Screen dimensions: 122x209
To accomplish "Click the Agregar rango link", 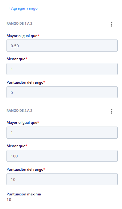I will 23,8.
